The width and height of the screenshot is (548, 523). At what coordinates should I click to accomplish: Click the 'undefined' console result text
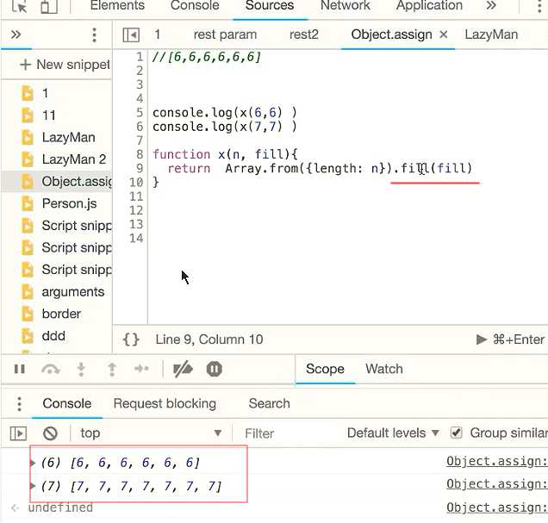(x=60, y=507)
